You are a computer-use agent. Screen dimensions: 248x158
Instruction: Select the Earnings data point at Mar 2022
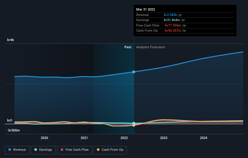[134, 123]
